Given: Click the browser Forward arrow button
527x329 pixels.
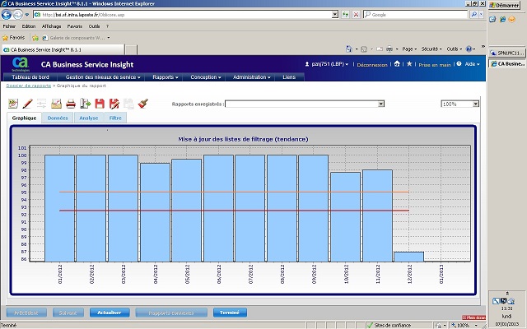Looking at the screenshot, I should [18, 15].
